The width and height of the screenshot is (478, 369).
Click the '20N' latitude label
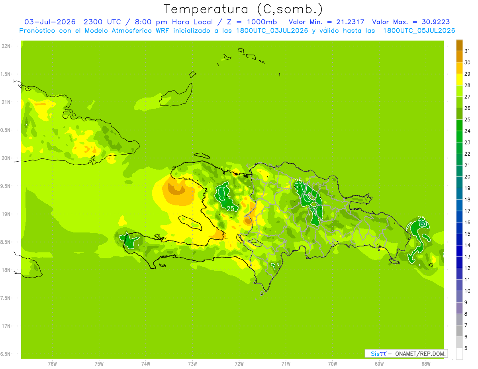point(6,158)
